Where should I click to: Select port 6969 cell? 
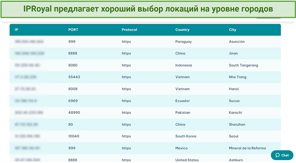(73, 101)
